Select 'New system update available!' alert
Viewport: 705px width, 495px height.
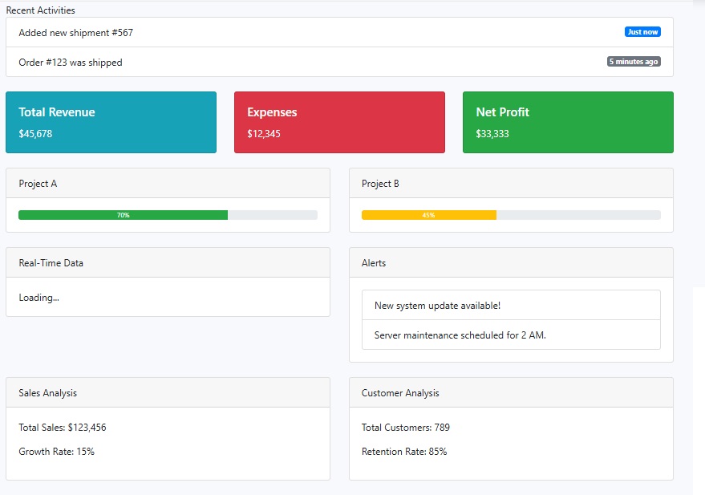437,306
